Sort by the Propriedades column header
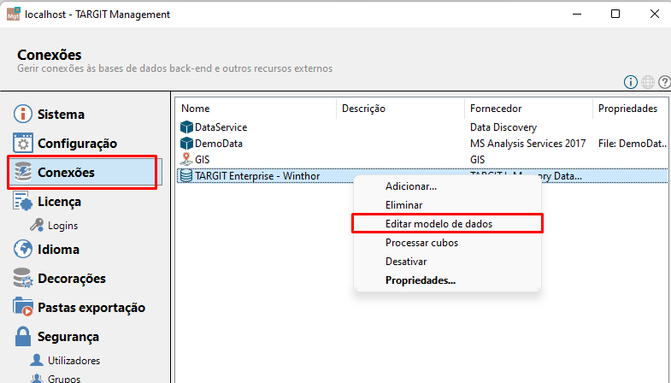The image size is (671, 383). [627, 109]
